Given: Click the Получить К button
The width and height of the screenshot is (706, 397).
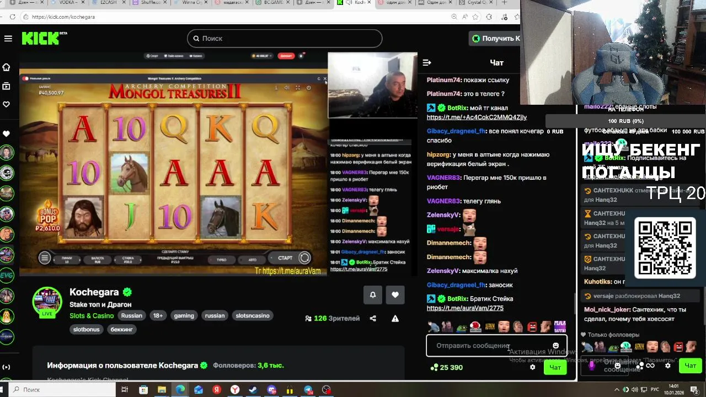Looking at the screenshot, I should (x=495, y=38).
